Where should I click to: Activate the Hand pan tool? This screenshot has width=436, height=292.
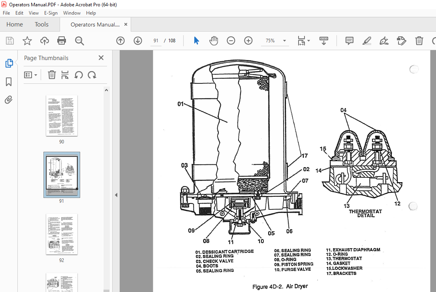tap(214, 41)
